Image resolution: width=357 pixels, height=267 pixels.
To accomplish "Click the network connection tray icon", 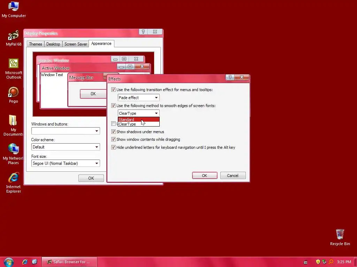I will pos(325,262).
